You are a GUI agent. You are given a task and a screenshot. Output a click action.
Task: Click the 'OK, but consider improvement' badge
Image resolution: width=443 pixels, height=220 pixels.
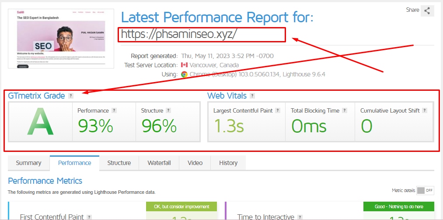pyautogui.click(x=181, y=206)
